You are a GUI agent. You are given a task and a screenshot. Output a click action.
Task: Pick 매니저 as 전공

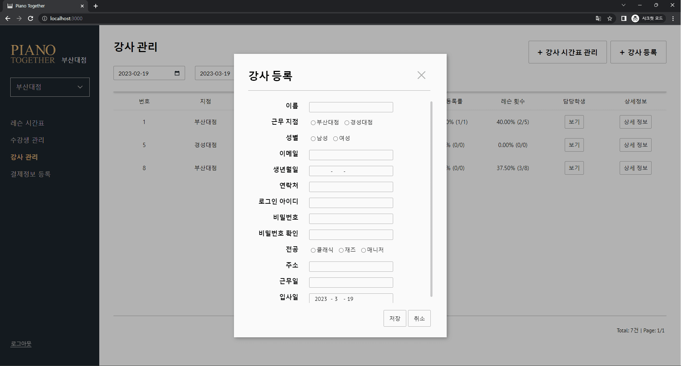[363, 250]
